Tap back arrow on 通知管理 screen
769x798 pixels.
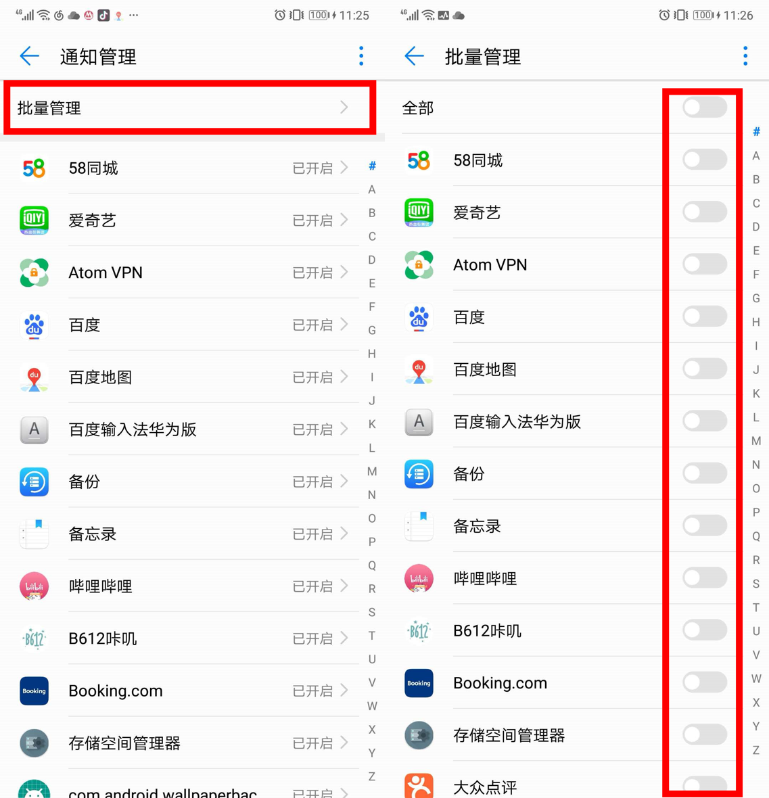[30, 56]
